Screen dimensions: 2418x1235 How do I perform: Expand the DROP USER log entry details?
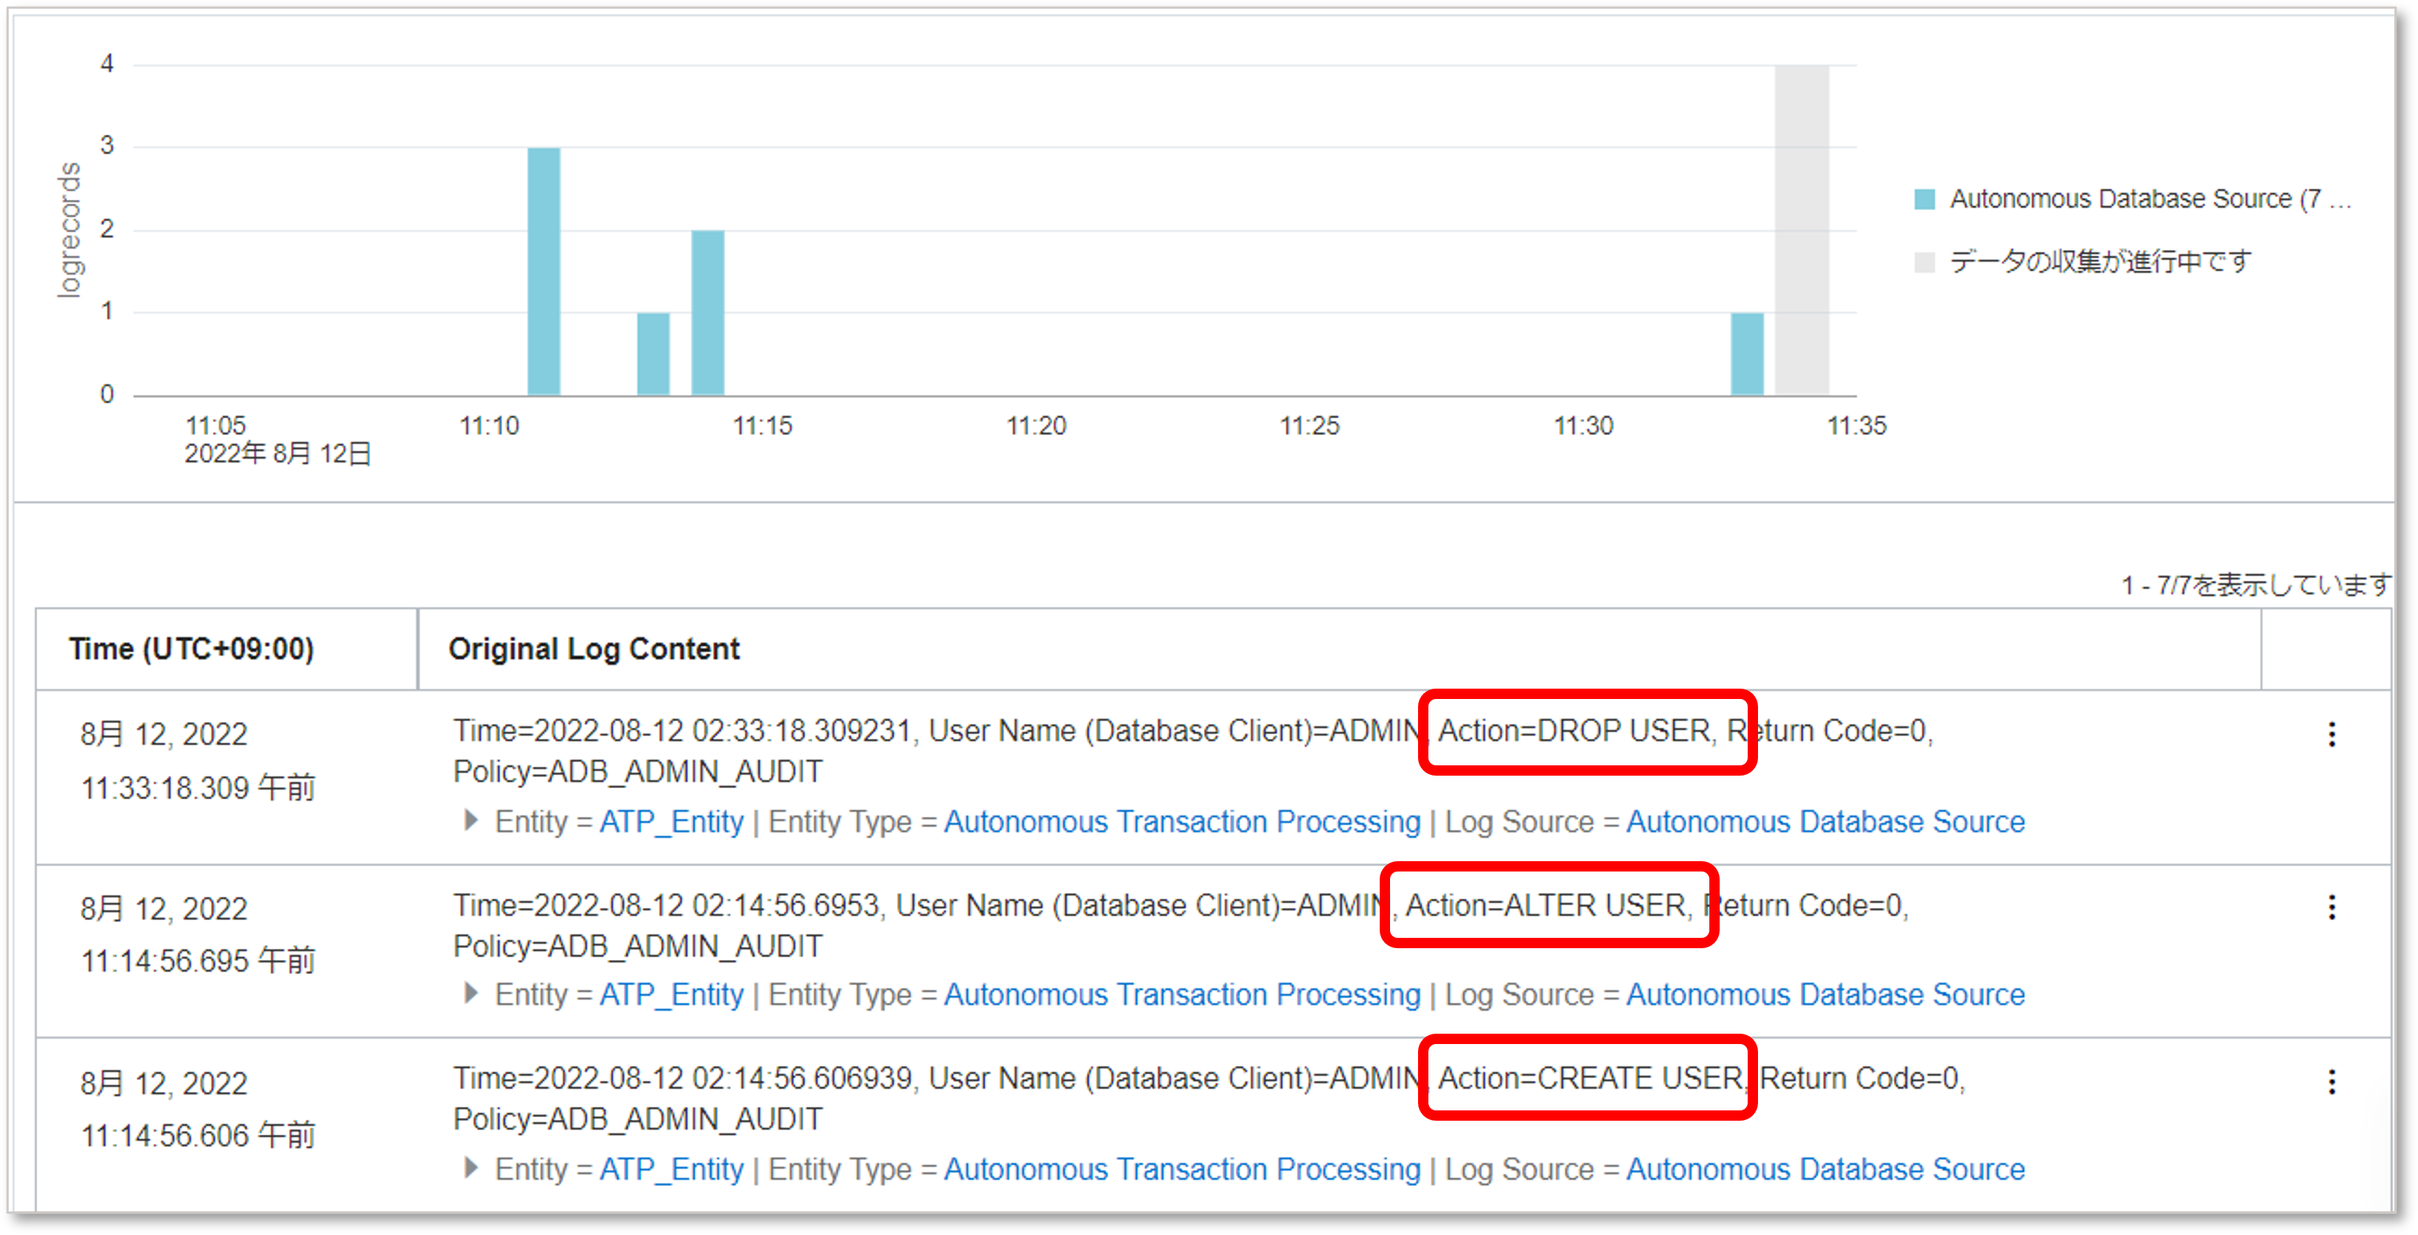pos(471,820)
